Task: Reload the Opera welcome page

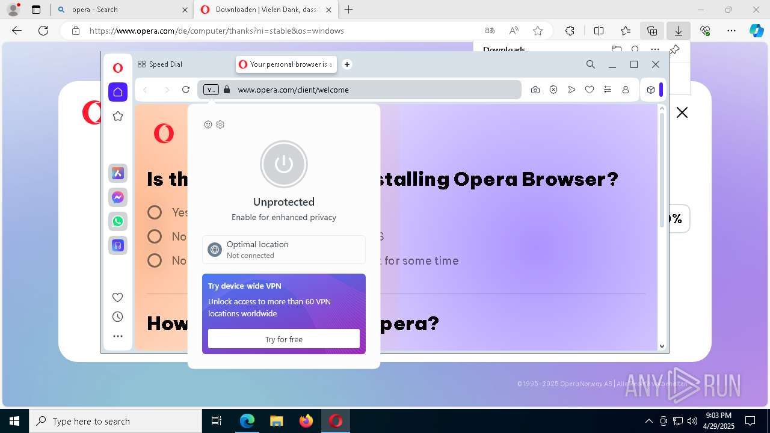Action: 186,90
